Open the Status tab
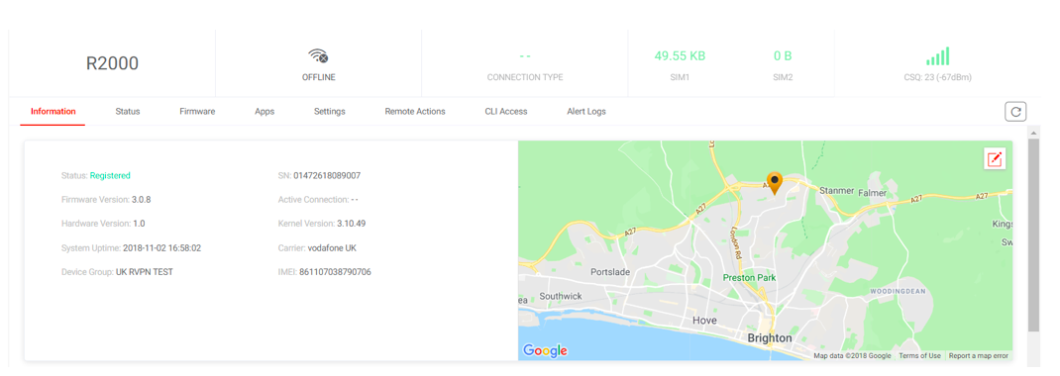Screen dimensions: 1060x376 127,112
